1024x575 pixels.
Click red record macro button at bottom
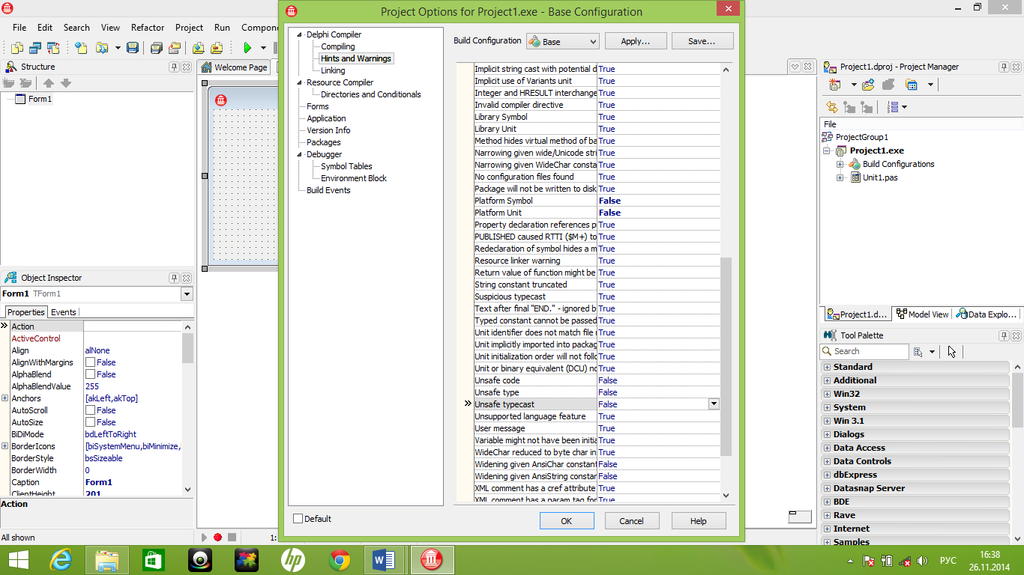click(x=217, y=537)
